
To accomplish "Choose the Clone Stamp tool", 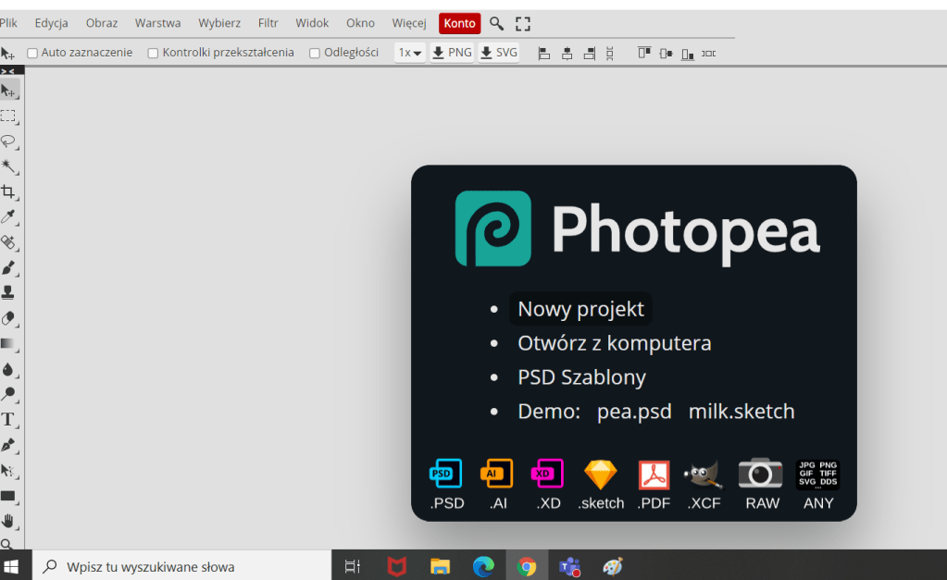I will click(x=8, y=293).
